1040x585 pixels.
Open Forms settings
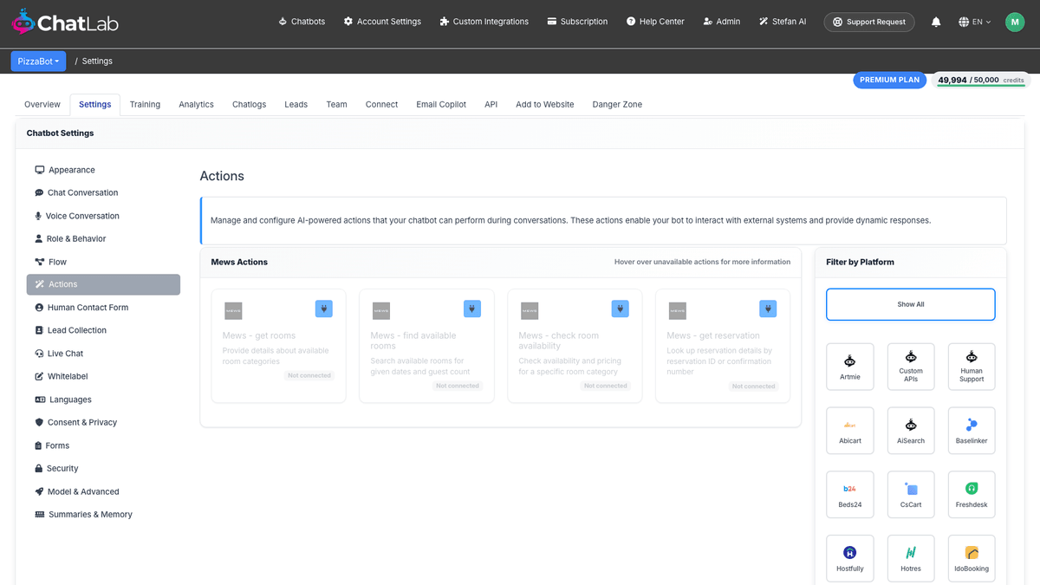pyautogui.click(x=103, y=445)
